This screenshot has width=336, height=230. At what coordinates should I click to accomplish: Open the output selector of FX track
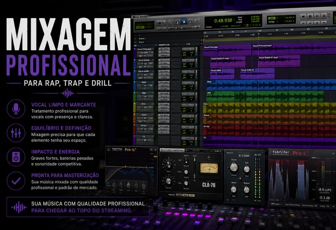pyautogui.click(x=188, y=138)
